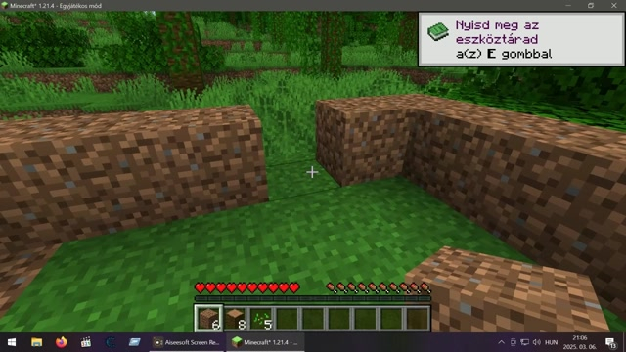Open the volume speaker tray icon
The height and width of the screenshot is (352, 626).
tap(537, 342)
